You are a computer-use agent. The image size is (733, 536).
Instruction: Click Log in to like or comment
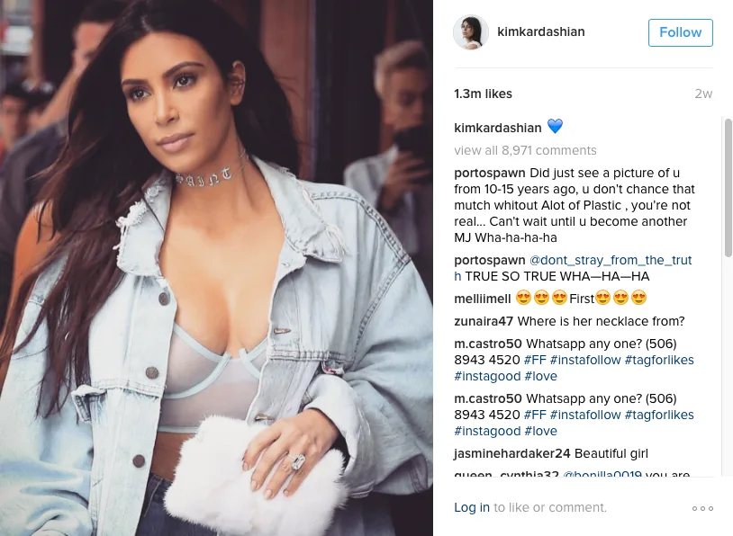click(x=472, y=507)
